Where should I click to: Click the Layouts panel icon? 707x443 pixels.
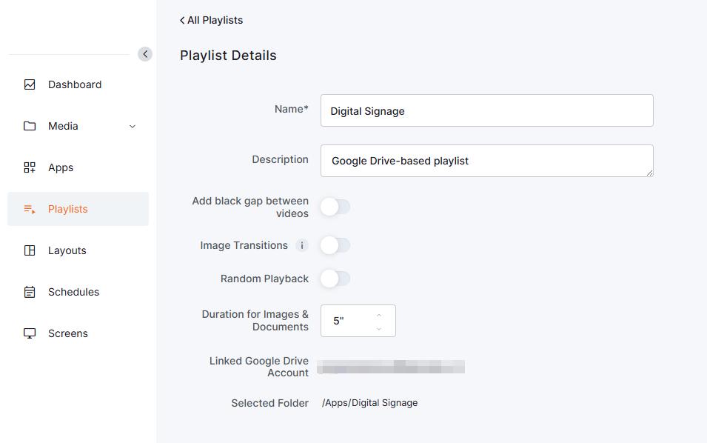30,250
